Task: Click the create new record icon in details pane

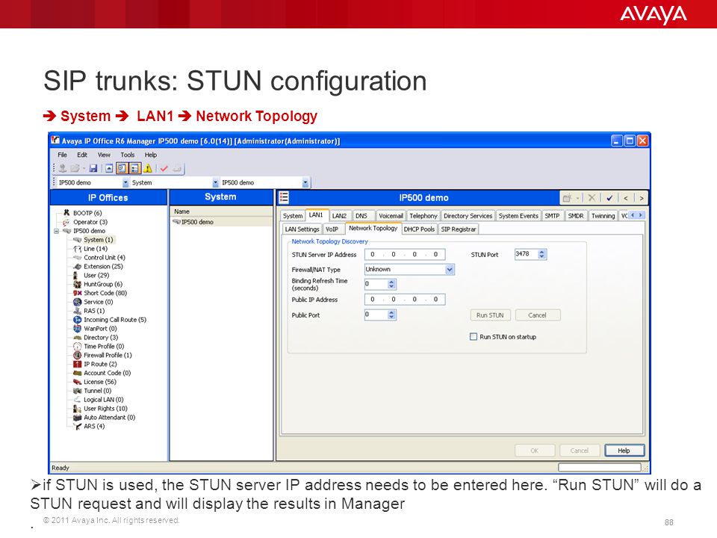Action: (x=568, y=198)
